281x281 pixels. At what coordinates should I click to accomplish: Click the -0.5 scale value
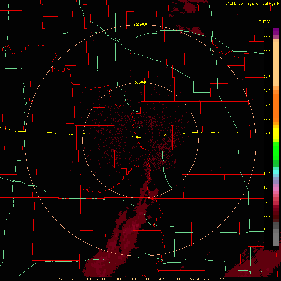[266, 215]
